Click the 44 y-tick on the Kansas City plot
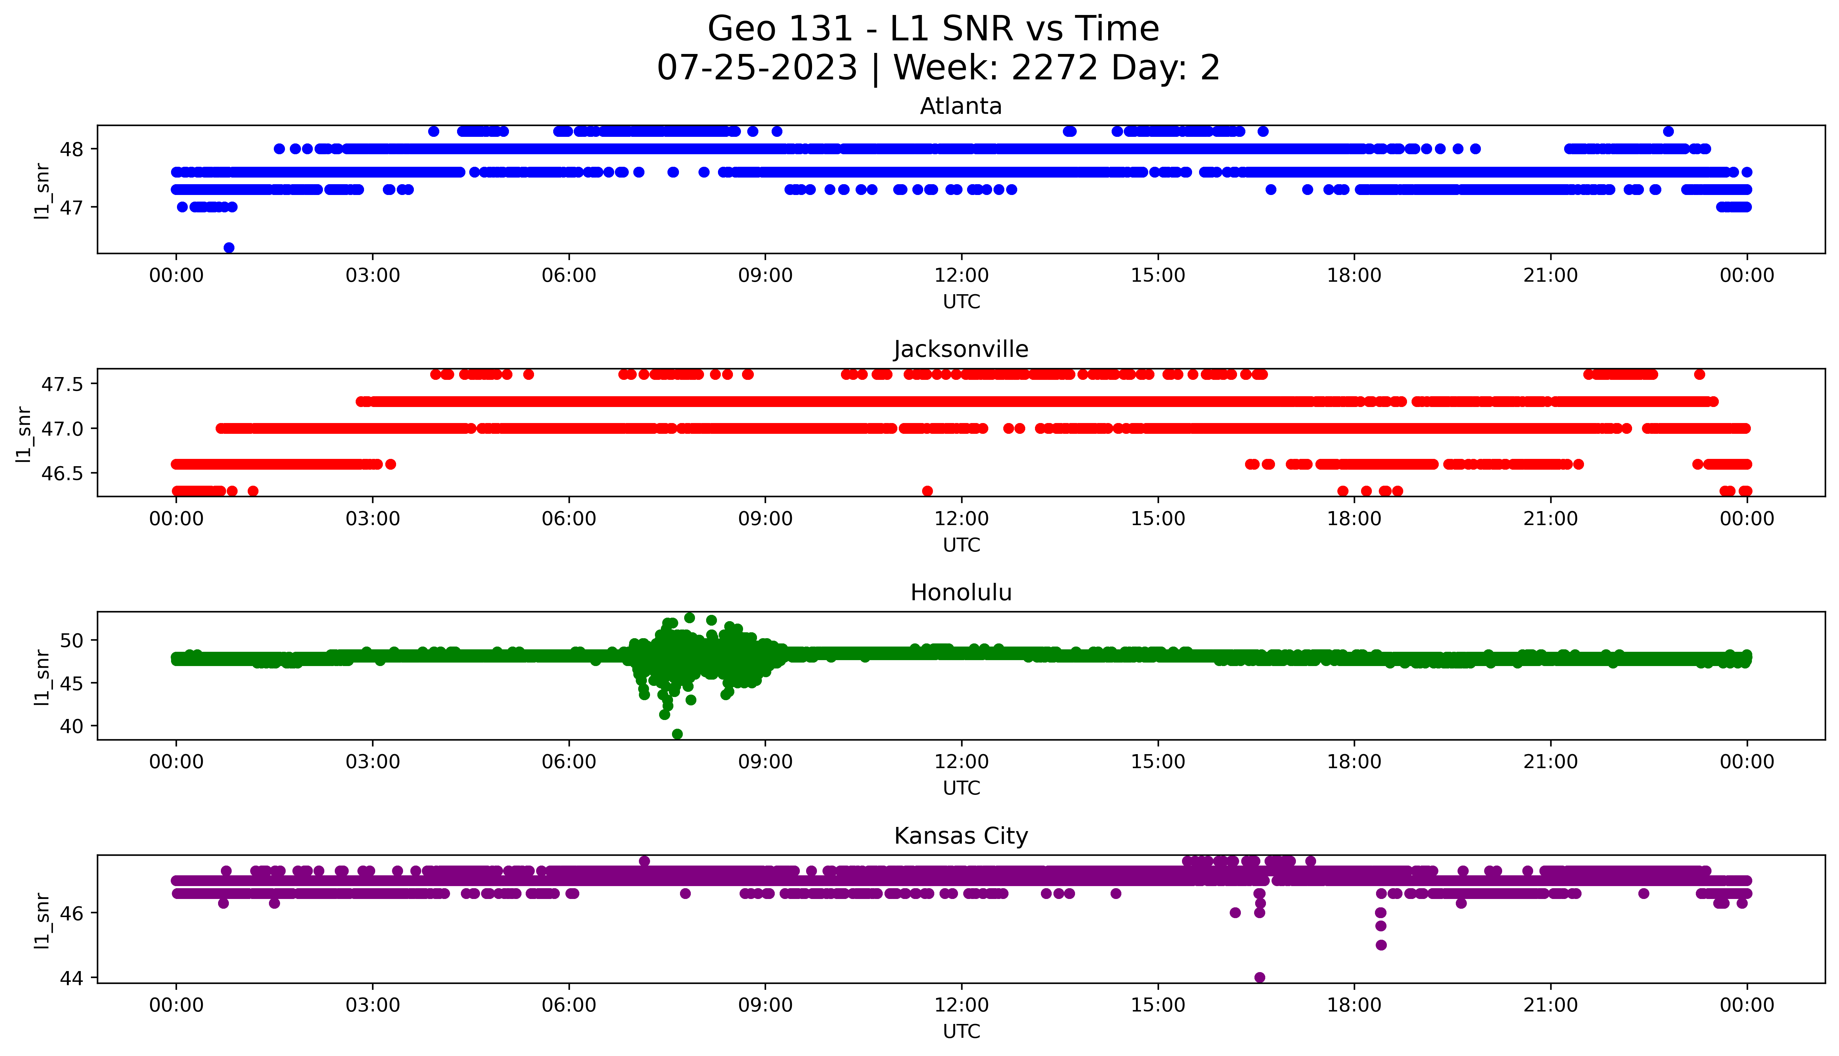The image size is (1839, 1056). [72, 978]
